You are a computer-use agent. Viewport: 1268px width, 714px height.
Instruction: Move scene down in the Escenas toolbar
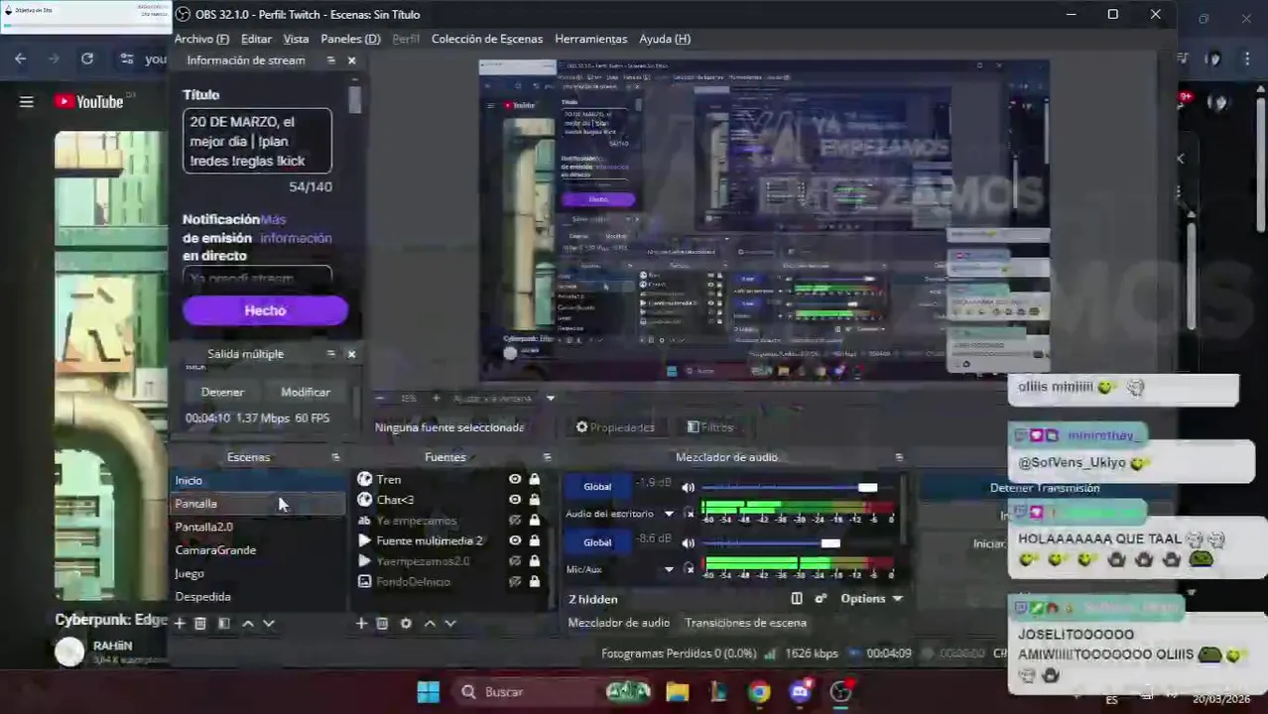tap(268, 624)
